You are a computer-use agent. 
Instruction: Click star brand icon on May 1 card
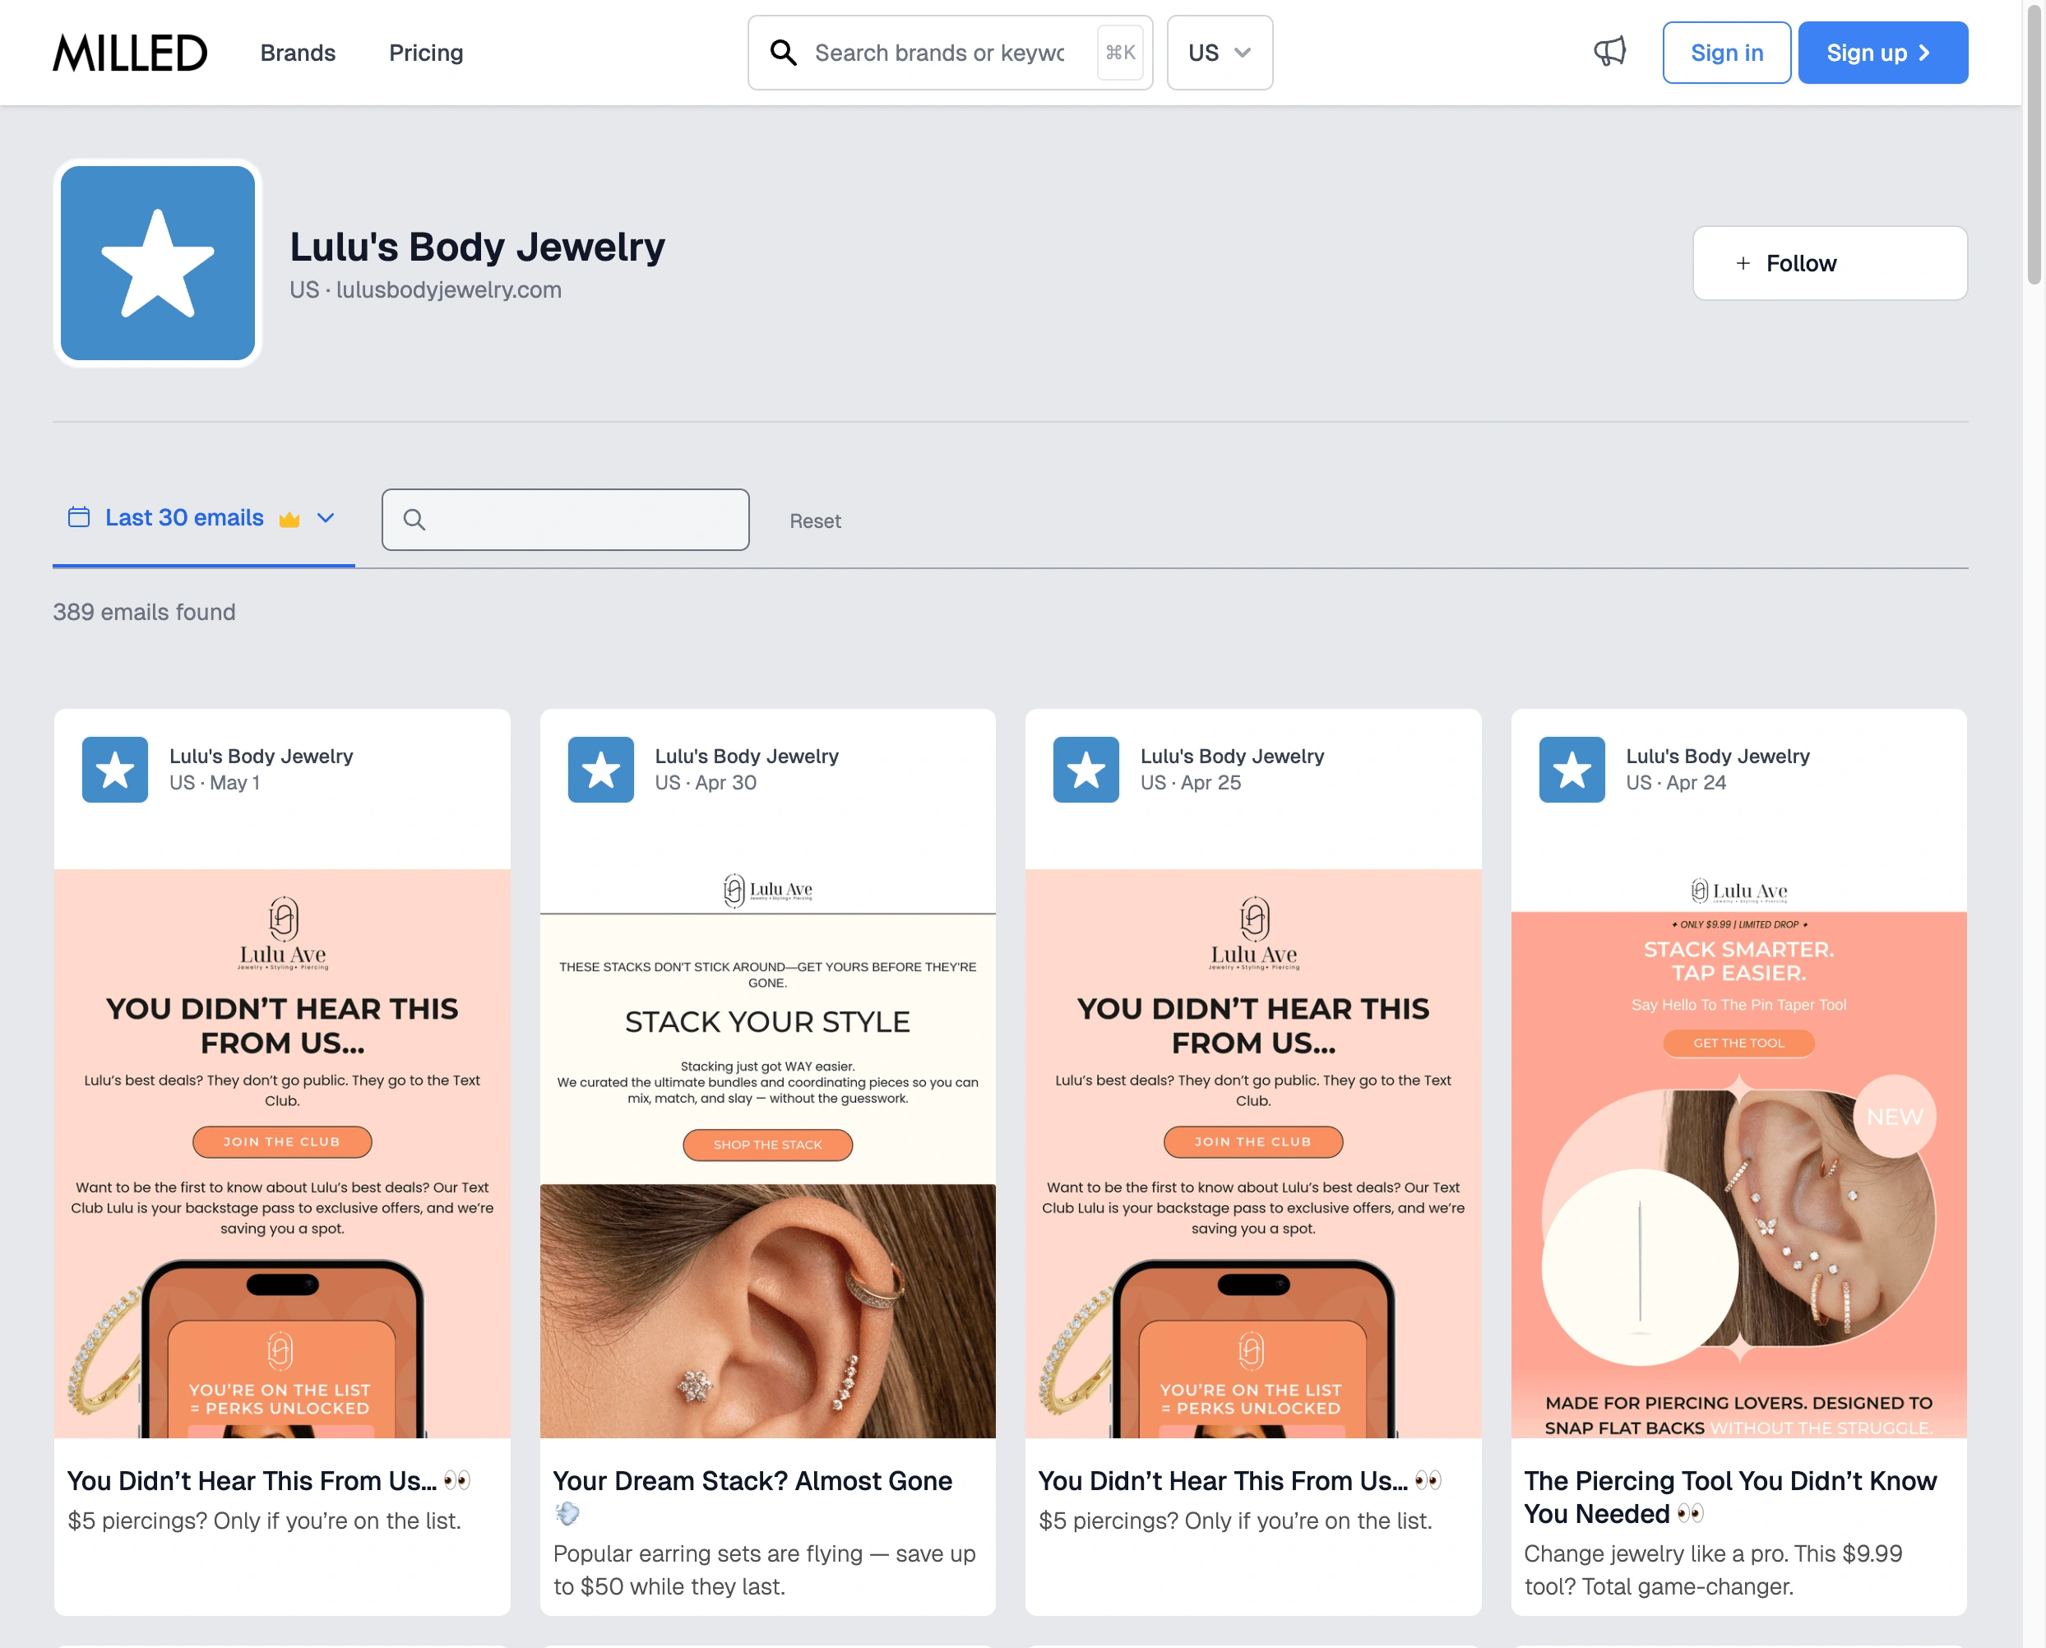point(115,769)
